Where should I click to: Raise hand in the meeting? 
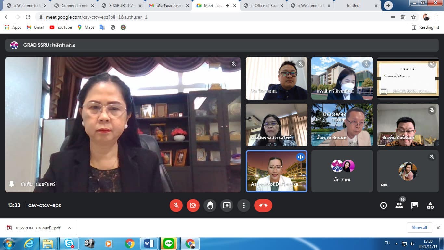click(x=210, y=205)
